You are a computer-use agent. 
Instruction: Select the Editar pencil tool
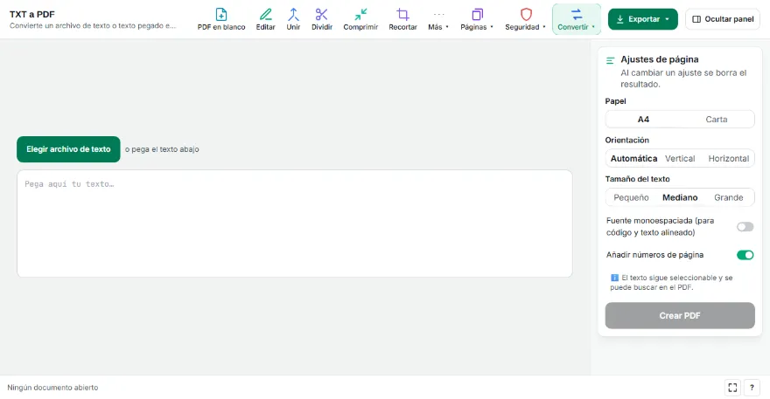point(265,19)
